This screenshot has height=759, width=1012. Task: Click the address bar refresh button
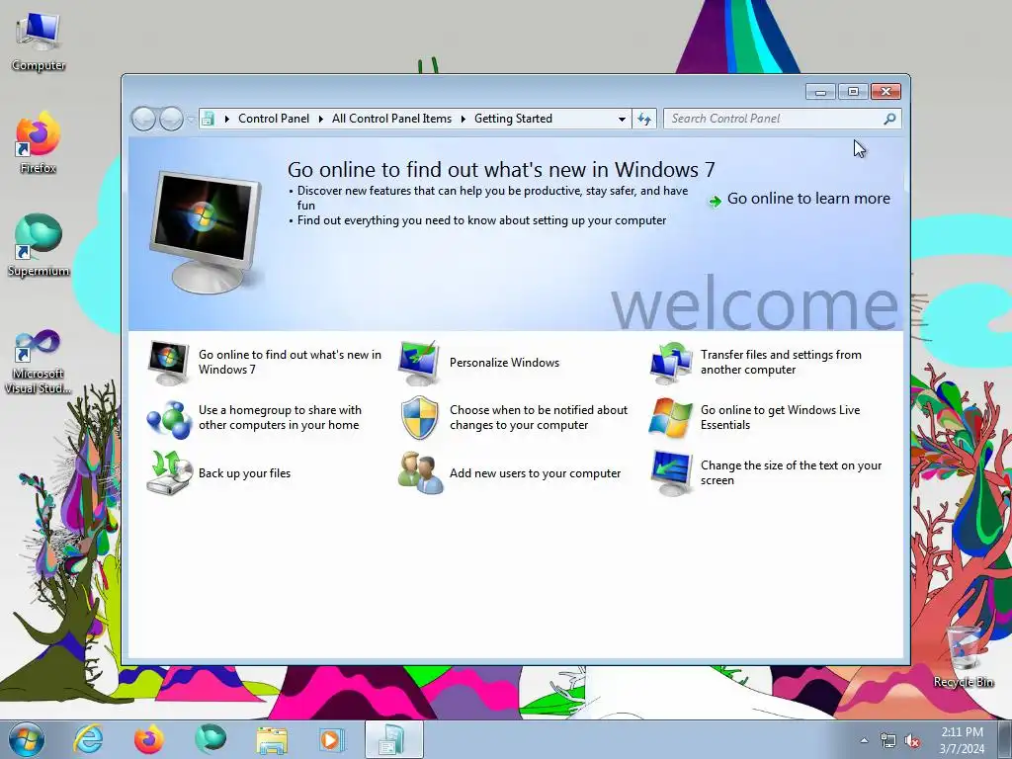coord(644,119)
